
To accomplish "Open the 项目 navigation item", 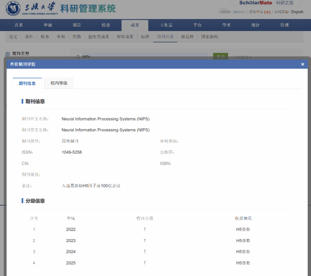I will click(77, 25).
